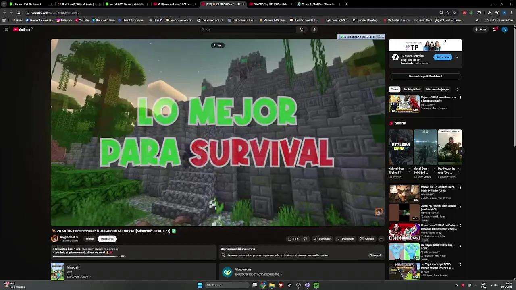Open options menu for Bro forgot he was Big short
The width and height of the screenshot is (516, 290).
pos(458,170)
